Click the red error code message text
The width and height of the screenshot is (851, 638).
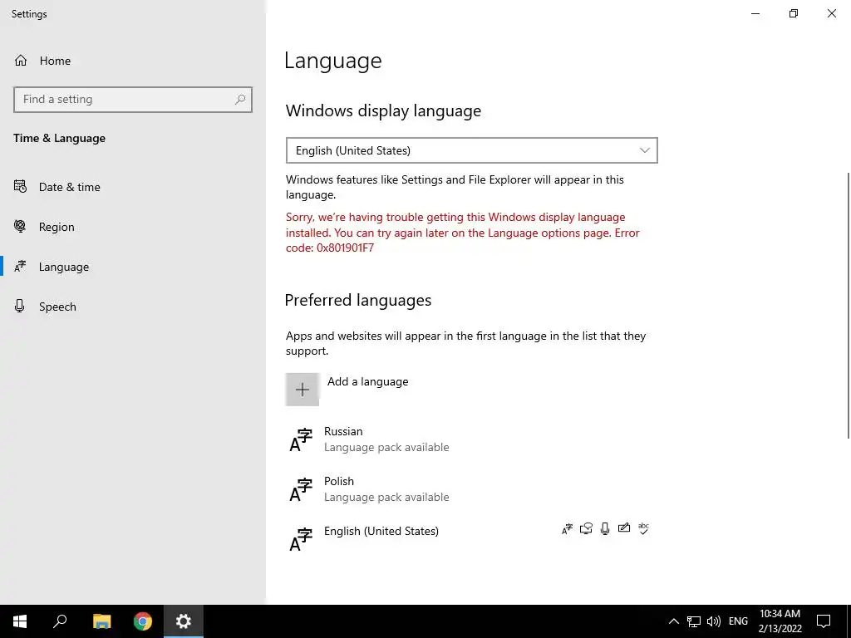click(463, 233)
